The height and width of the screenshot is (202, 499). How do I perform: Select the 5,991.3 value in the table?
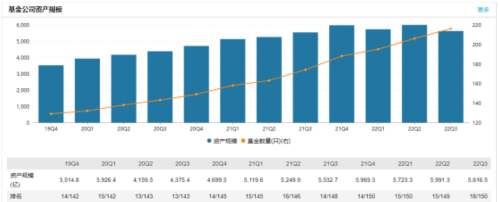(441, 180)
